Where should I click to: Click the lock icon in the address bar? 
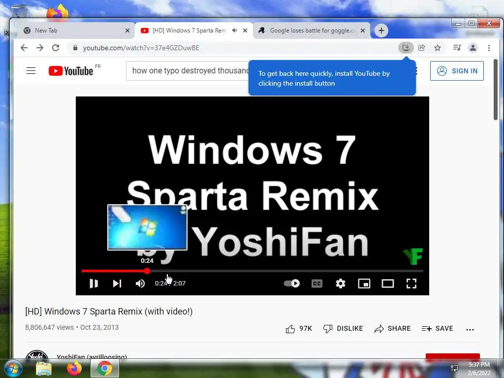pyautogui.click(x=75, y=48)
